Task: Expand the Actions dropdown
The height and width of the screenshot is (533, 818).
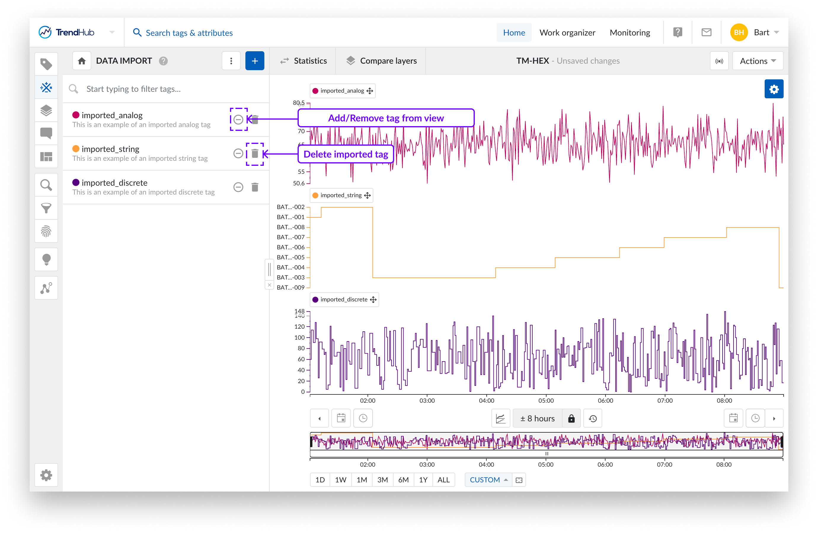Action: (758, 61)
